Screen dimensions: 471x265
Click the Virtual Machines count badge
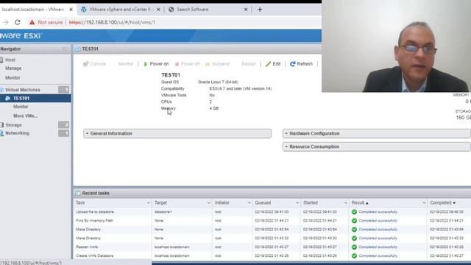coord(63,90)
